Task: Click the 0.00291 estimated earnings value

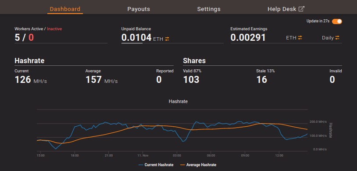Action: (248, 38)
